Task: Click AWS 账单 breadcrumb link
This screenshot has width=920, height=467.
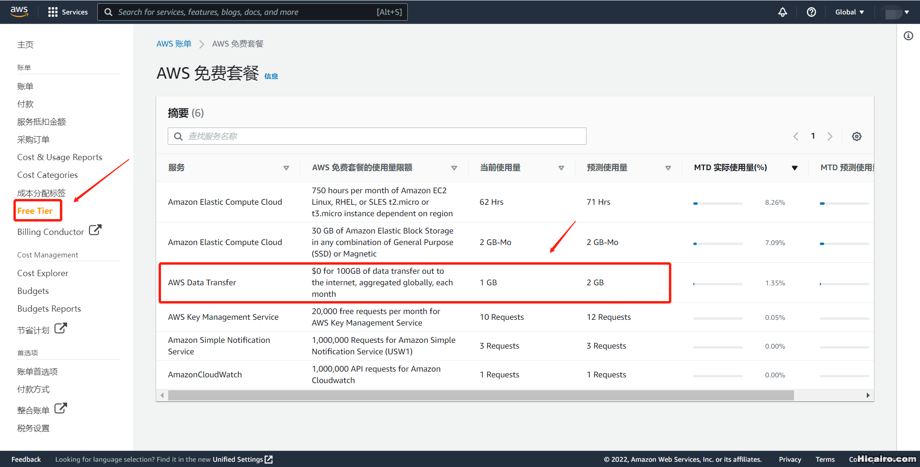Action: click(174, 44)
